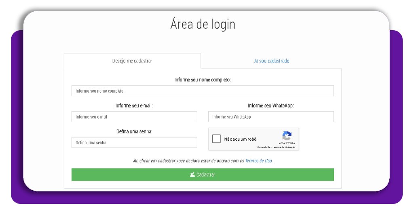This screenshot has height=216, width=414.
Task: Open the "Termos de Uso" link
Action: [258, 161]
